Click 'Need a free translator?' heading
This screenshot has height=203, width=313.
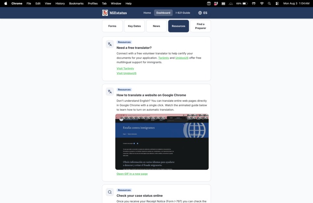134,48
